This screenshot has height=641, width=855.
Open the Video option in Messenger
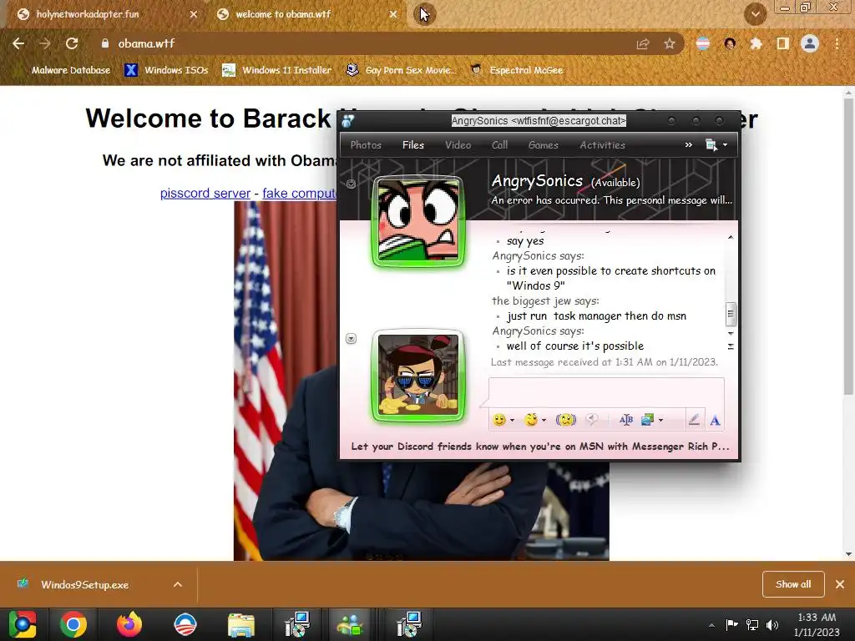click(x=458, y=145)
